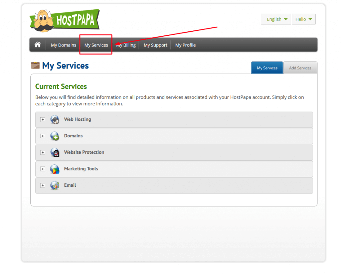Expand the Marketing Tools plus box
Screen dimensions: 342x276
[x=43, y=169]
